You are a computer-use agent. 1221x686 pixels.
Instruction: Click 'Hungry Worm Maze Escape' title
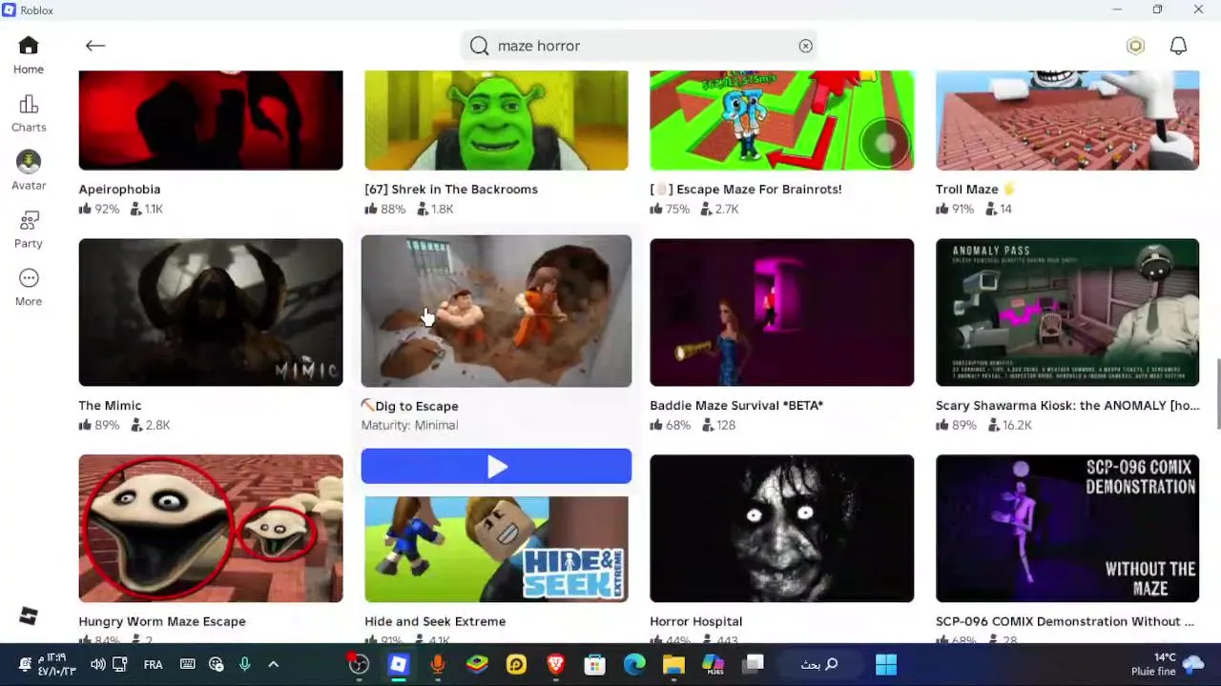(162, 621)
